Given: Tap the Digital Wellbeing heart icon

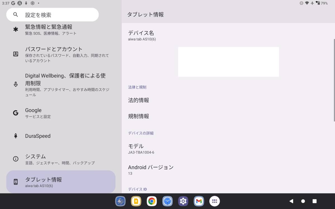Looking at the screenshot, I should pos(16,84).
